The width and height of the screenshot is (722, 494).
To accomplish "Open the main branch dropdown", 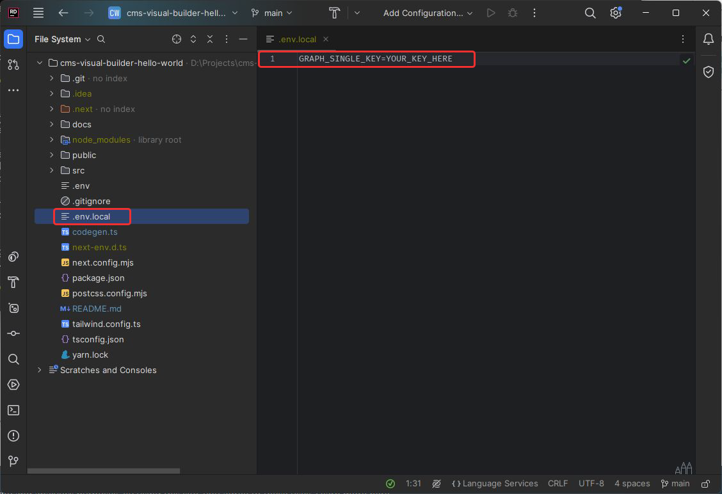I will [x=271, y=13].
